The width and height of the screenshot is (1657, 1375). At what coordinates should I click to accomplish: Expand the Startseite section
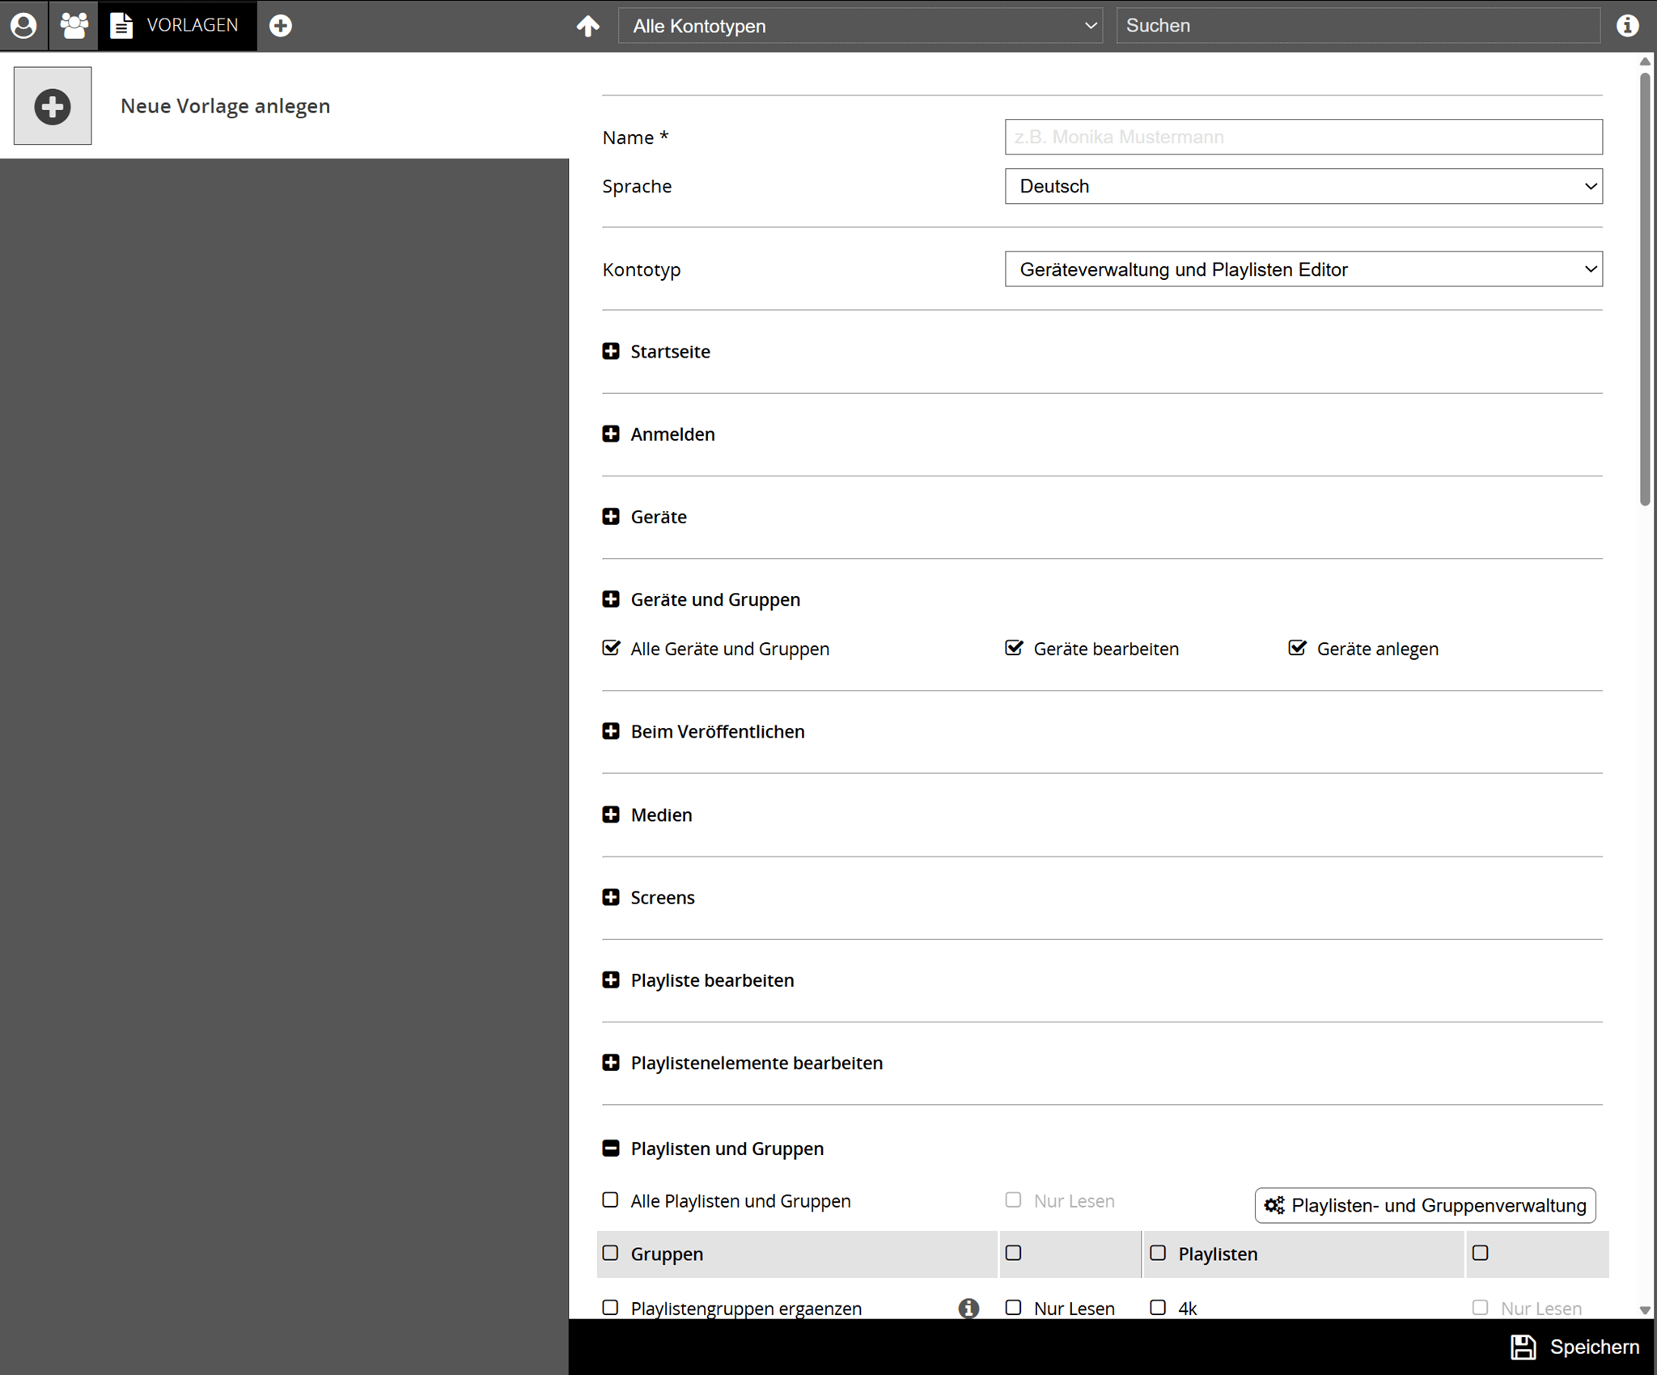click(611, 351)
